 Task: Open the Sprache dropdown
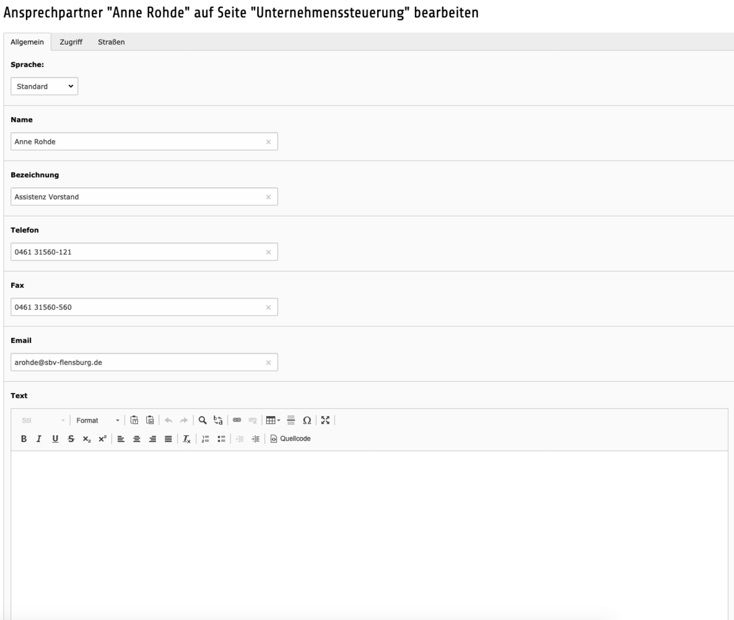45,86
